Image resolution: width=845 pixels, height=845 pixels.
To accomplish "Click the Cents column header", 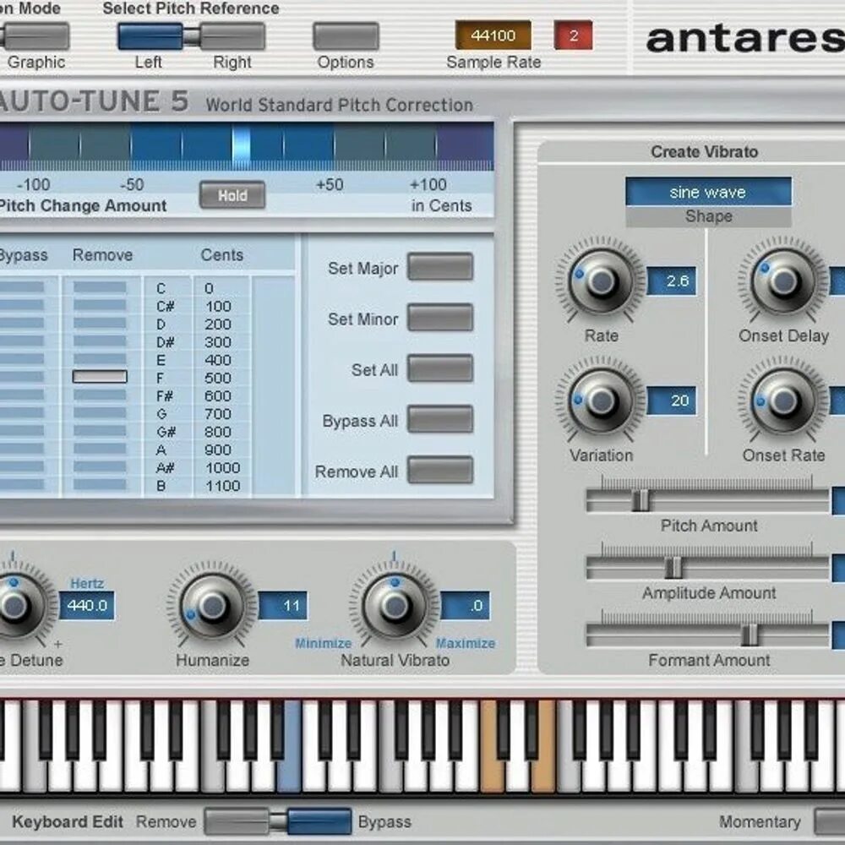I will pyautogui.click(x=221, y=254).
